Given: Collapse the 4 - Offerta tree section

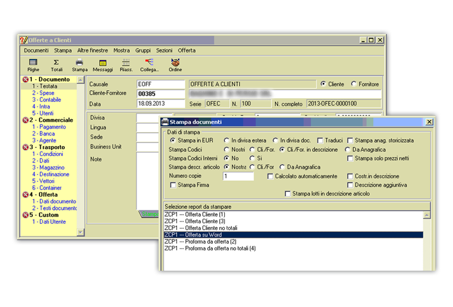Looking at the screenshot, I should 25,195.
